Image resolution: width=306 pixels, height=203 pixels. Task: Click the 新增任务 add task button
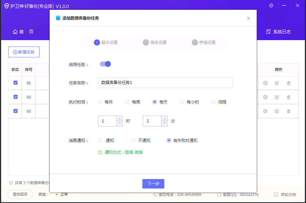(24, 52)
